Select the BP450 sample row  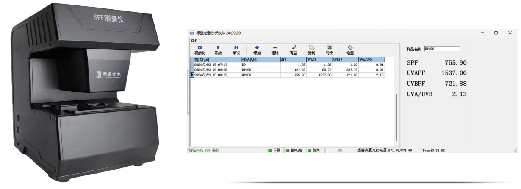(x=260, y=70)
